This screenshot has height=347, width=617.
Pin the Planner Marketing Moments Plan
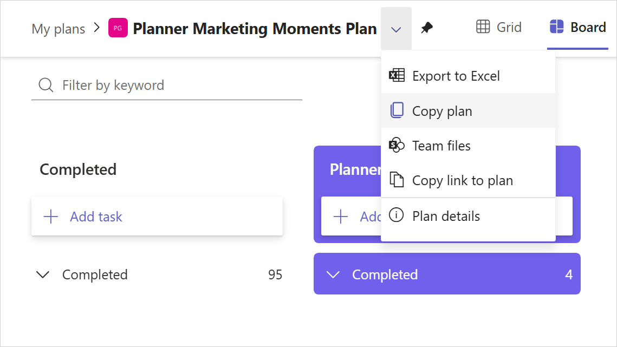tap(426, 27)
